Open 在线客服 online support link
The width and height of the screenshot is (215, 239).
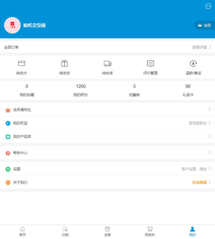coord(200,182)
